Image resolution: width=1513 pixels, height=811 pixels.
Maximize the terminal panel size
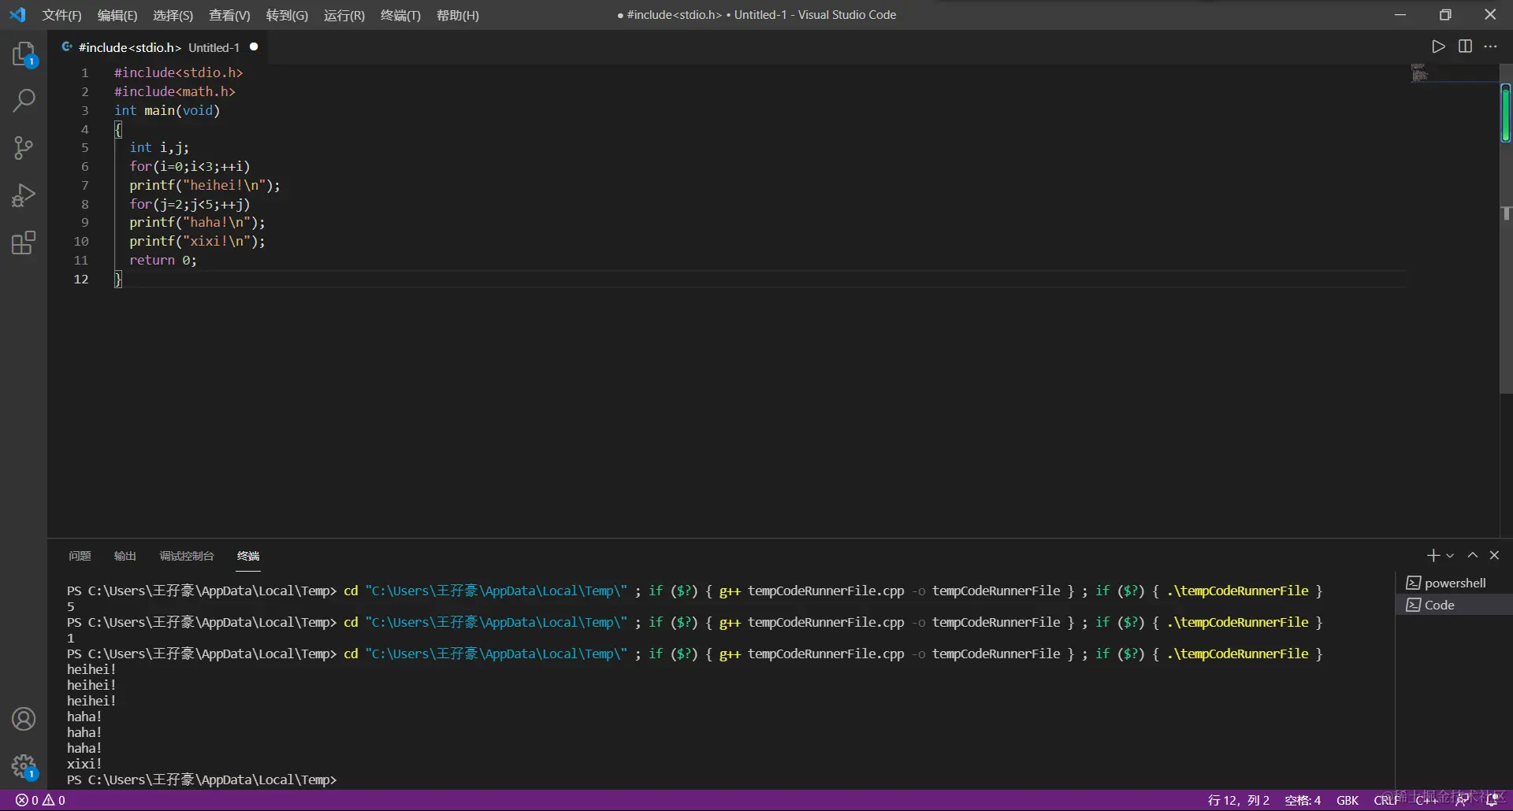pyautogui.click(x=1472, y=555)
